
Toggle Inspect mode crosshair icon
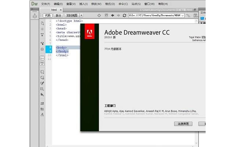(x=99, y=15)
